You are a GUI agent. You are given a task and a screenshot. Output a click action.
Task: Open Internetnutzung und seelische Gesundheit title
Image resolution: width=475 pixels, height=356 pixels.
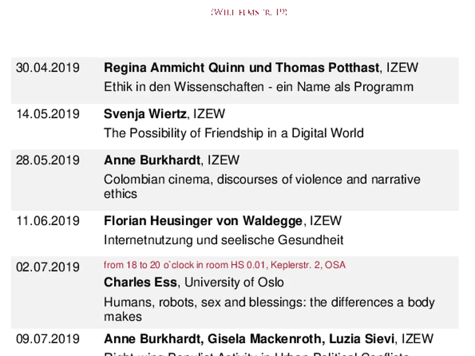tap(224, 240)
